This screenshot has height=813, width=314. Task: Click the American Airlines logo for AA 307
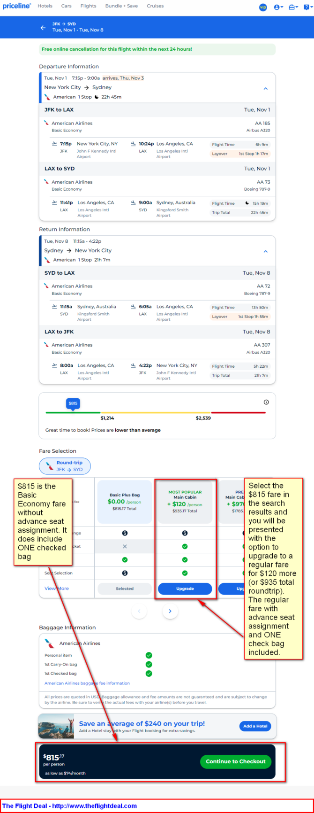pyautogui.click(x=46, y=345)
